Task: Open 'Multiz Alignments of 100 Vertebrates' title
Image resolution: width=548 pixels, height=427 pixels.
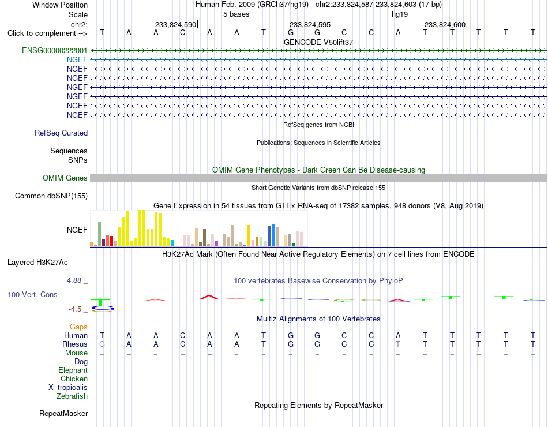Action: point(318,319)
